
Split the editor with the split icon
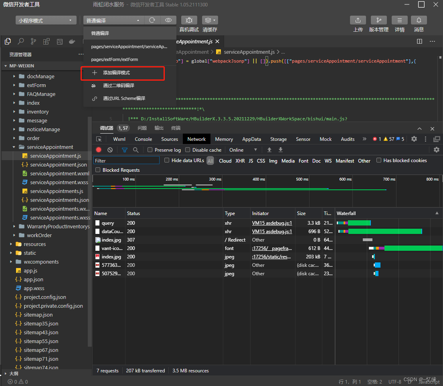pyautogui.click(x=420, y=41)
